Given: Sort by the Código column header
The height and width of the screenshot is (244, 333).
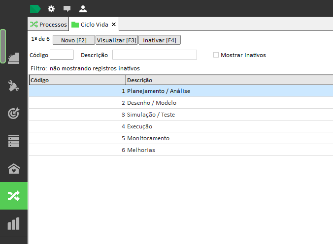Looking at the screenshot, I should tap(77, 80).
